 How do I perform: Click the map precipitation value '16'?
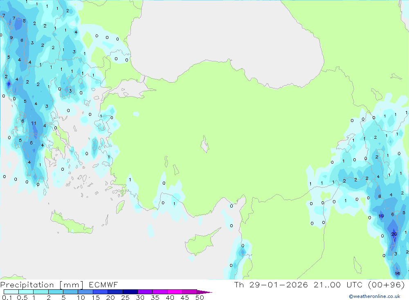coord(397,273)
